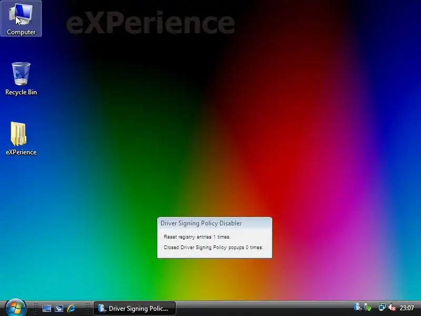Open network status tray icon
This screenshot has width=421, height=316.
click(382, 307)
